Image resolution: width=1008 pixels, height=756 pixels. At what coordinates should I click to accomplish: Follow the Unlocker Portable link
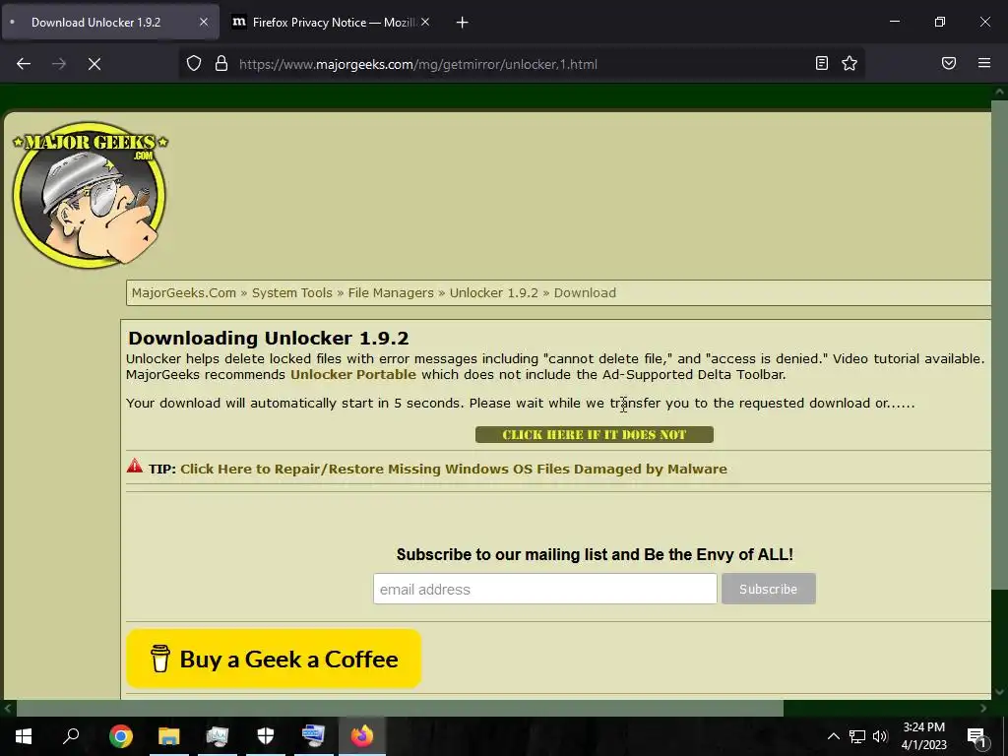point(353,374)
